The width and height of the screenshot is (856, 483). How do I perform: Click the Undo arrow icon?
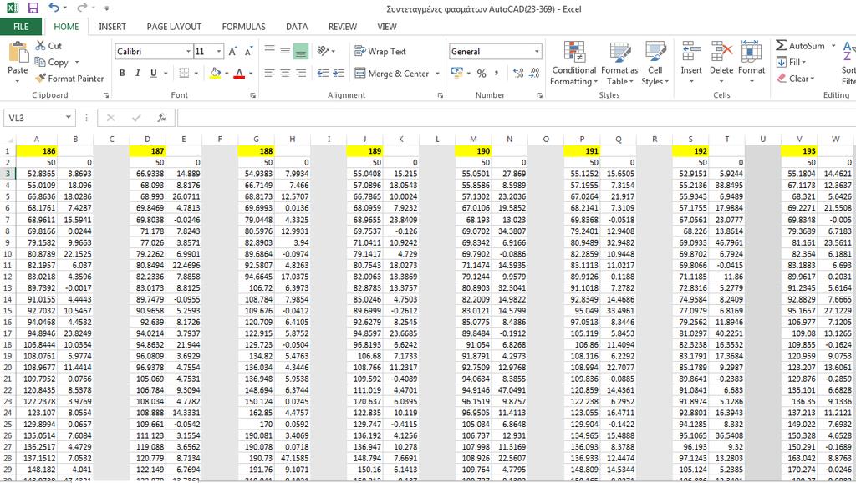[x=53, y=8]
